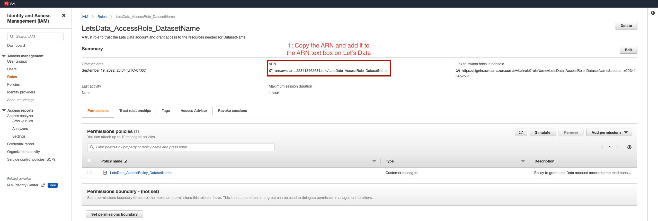Open Settings under Access analyzer
This screenshot has height=221, width=658.
19,136
